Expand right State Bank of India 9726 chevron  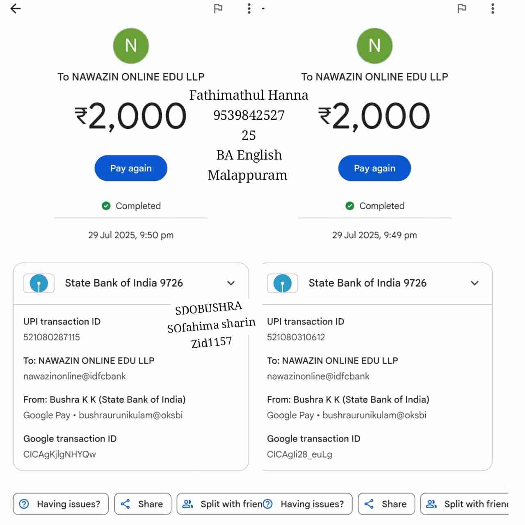click(475, 283)
